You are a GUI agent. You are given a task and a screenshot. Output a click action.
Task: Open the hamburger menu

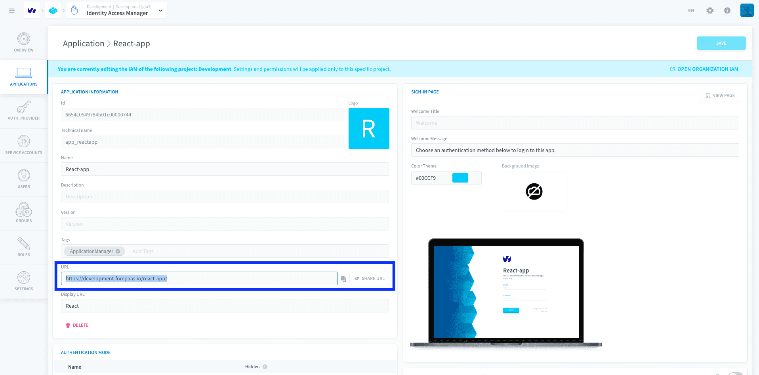tap(12, 11)
